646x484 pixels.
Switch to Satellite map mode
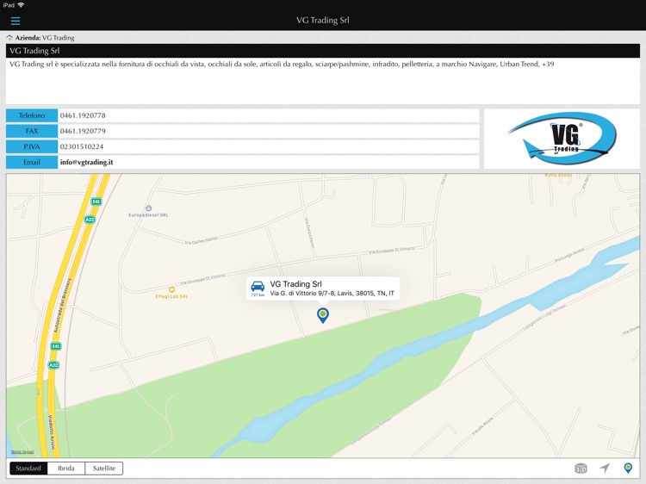tap(104, 468)
